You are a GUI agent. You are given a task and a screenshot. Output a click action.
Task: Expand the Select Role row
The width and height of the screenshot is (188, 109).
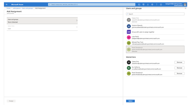42,27
